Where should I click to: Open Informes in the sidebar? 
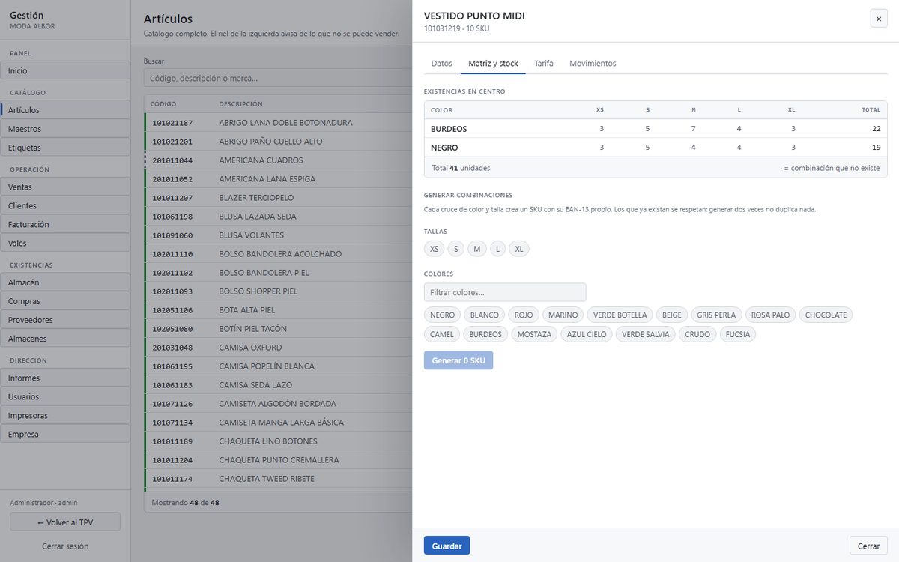pos(65,378)
